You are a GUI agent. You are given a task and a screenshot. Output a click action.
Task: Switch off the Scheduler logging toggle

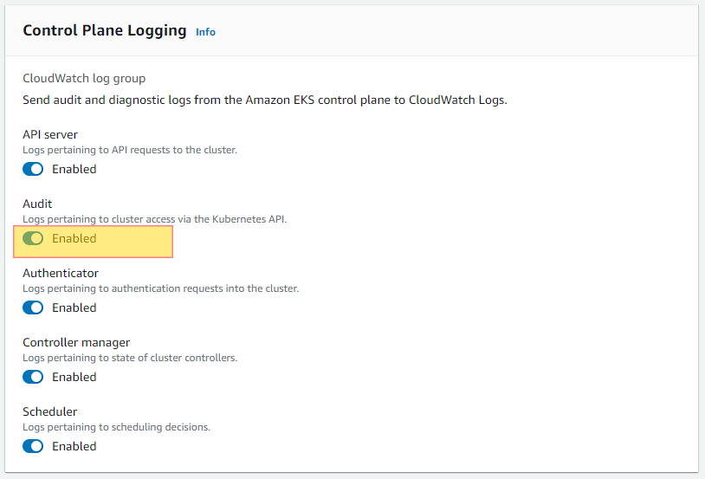33,446
